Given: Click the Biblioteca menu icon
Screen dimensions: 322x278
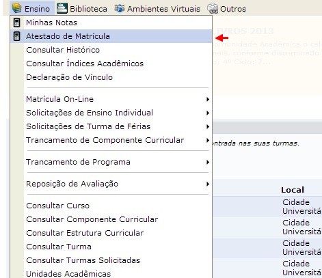Looking at the screenshot, I should (62, 8).
